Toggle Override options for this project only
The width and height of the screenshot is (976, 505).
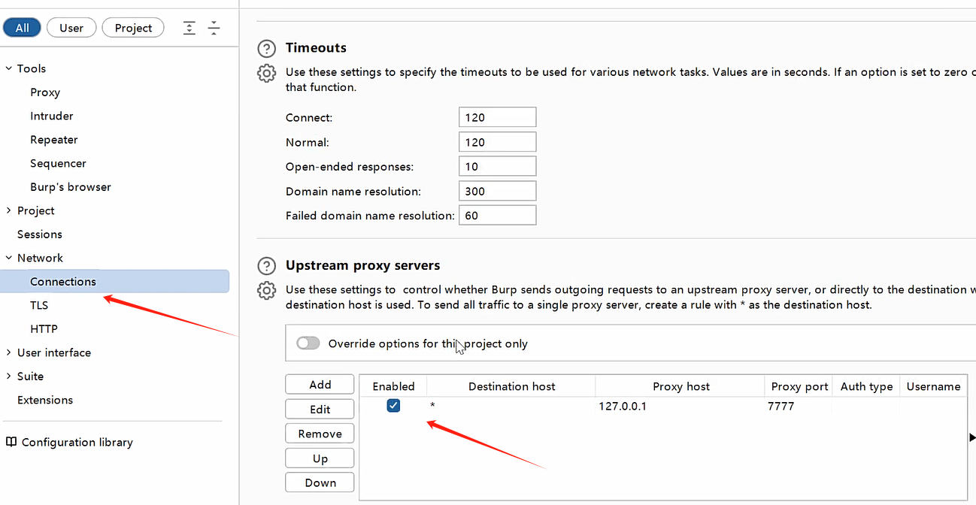(x=308, y=343)
